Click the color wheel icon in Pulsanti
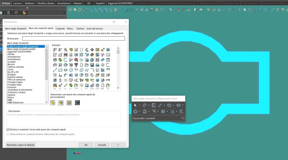The height and width of the screenshot is (160, 288). (x=92, y=55)
